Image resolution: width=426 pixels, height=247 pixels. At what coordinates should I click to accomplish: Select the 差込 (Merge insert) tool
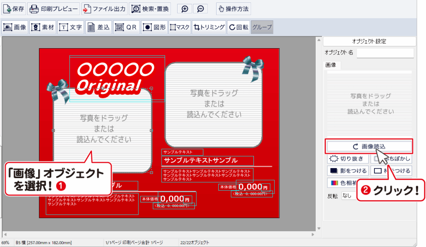point(99,27)
